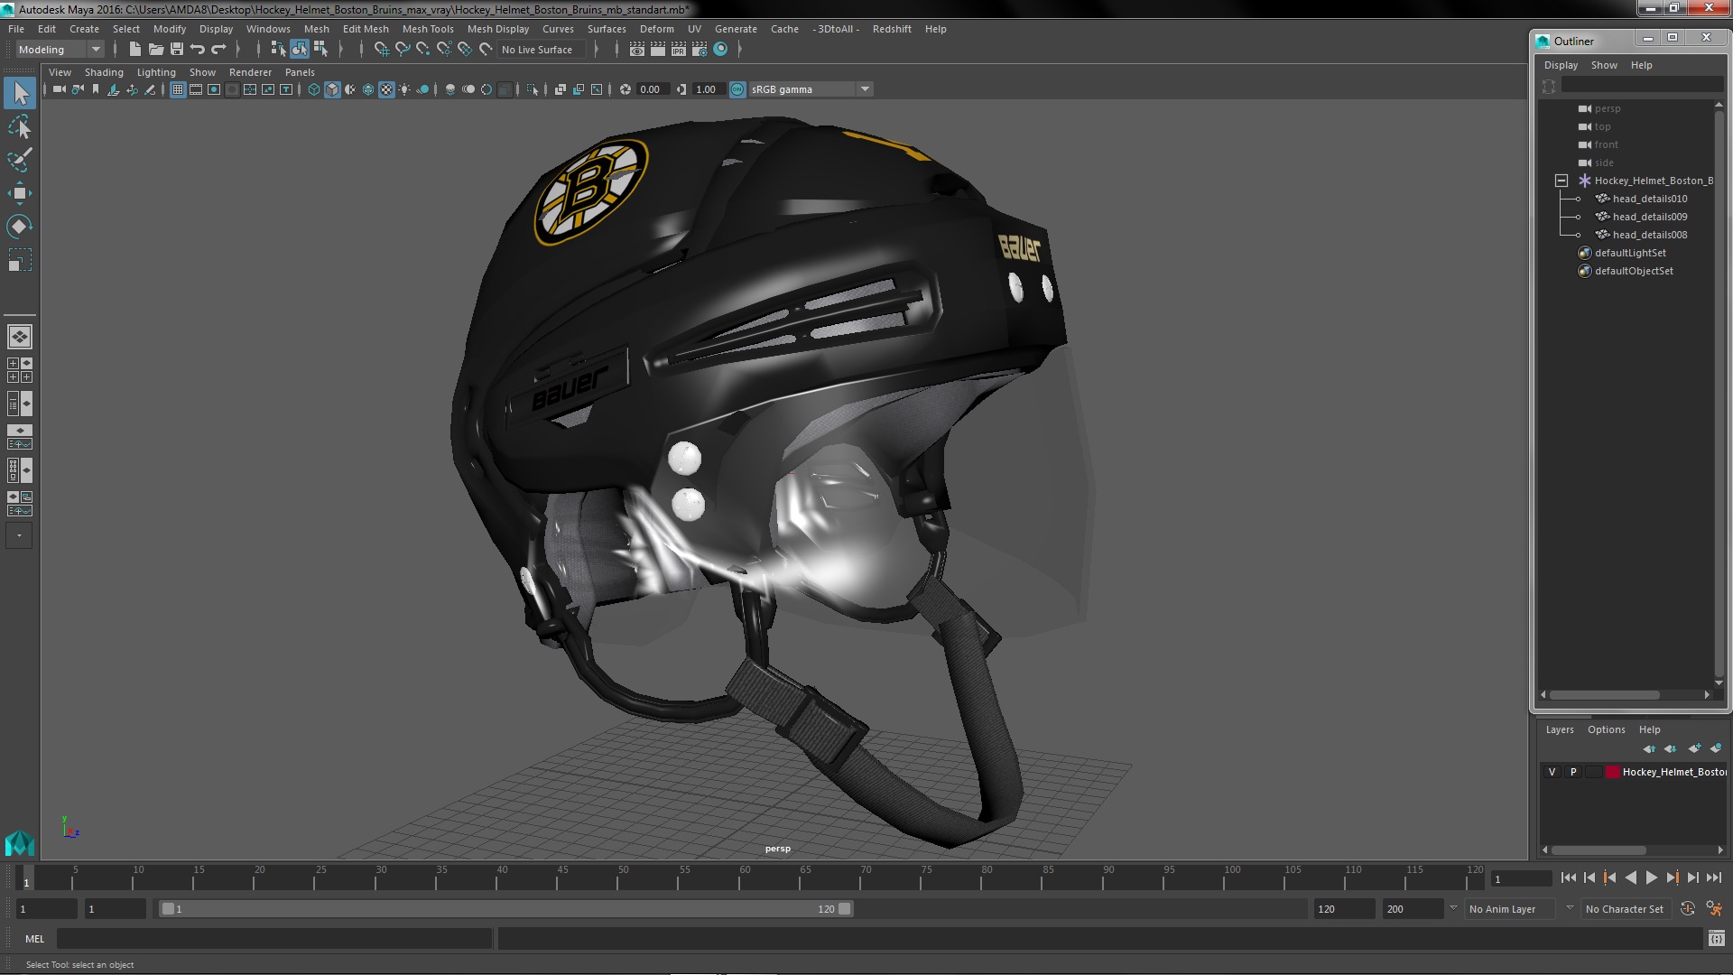Screen dimensions: 1733x975
Task: Click the playback end time field 120
Action: pos(1344,909)
